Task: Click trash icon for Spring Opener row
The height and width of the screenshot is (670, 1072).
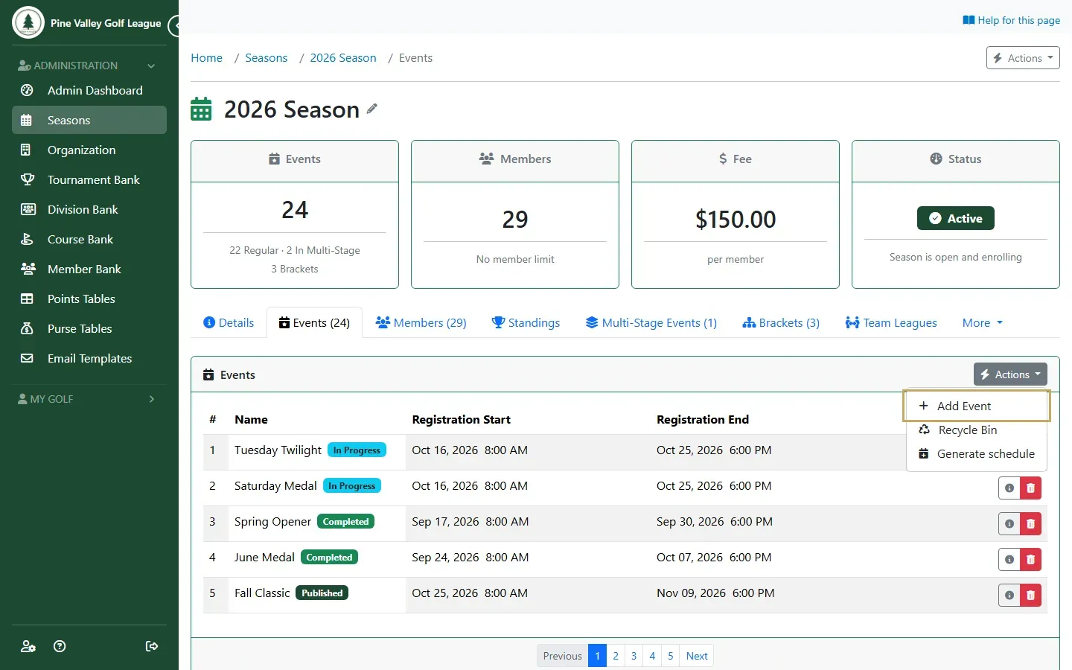Action: pyautogui.click(x=1030, y=523)
